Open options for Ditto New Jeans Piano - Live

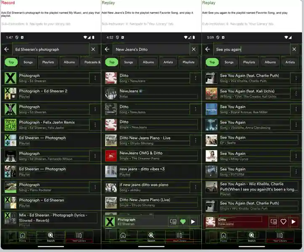(x=196, y=140)
